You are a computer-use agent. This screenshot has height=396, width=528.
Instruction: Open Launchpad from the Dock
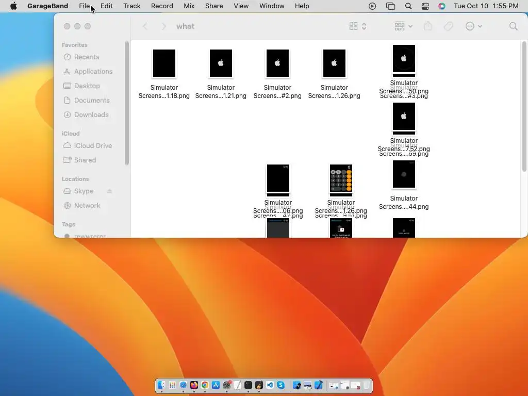click(x=172, y=385)
